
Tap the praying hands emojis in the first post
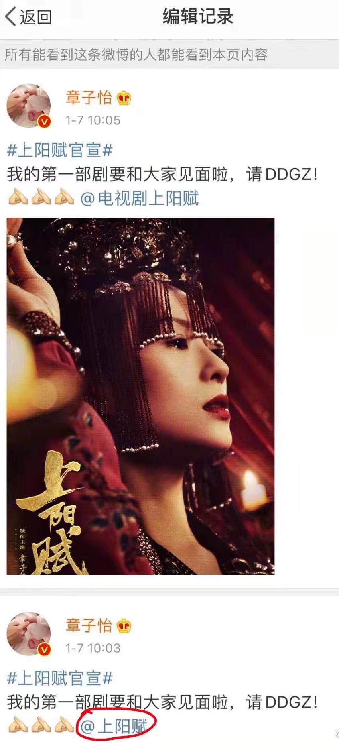[x=41, y=198]
